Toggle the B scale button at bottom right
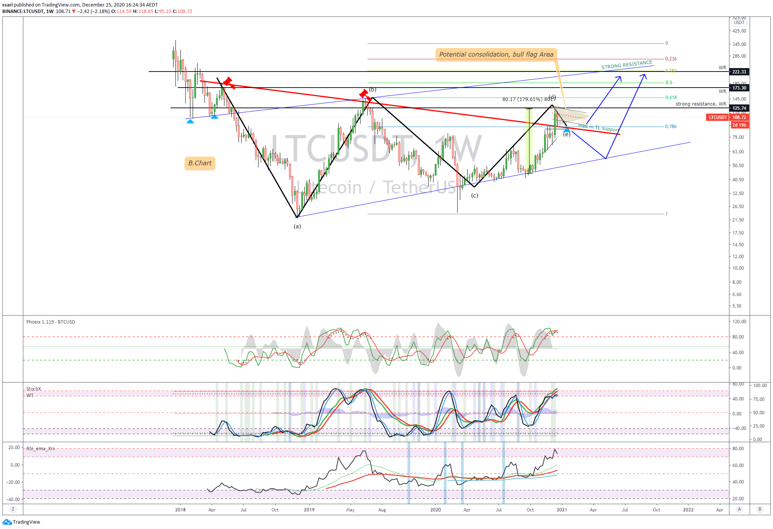Viewport: 773px width, 529px height. pos(760,509)
